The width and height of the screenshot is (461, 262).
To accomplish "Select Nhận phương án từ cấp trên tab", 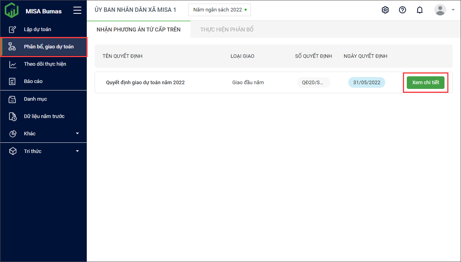I will tap(139, 30).
